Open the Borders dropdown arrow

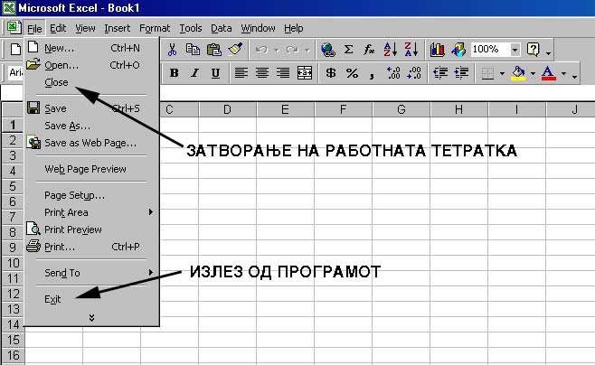pos(502,73)
